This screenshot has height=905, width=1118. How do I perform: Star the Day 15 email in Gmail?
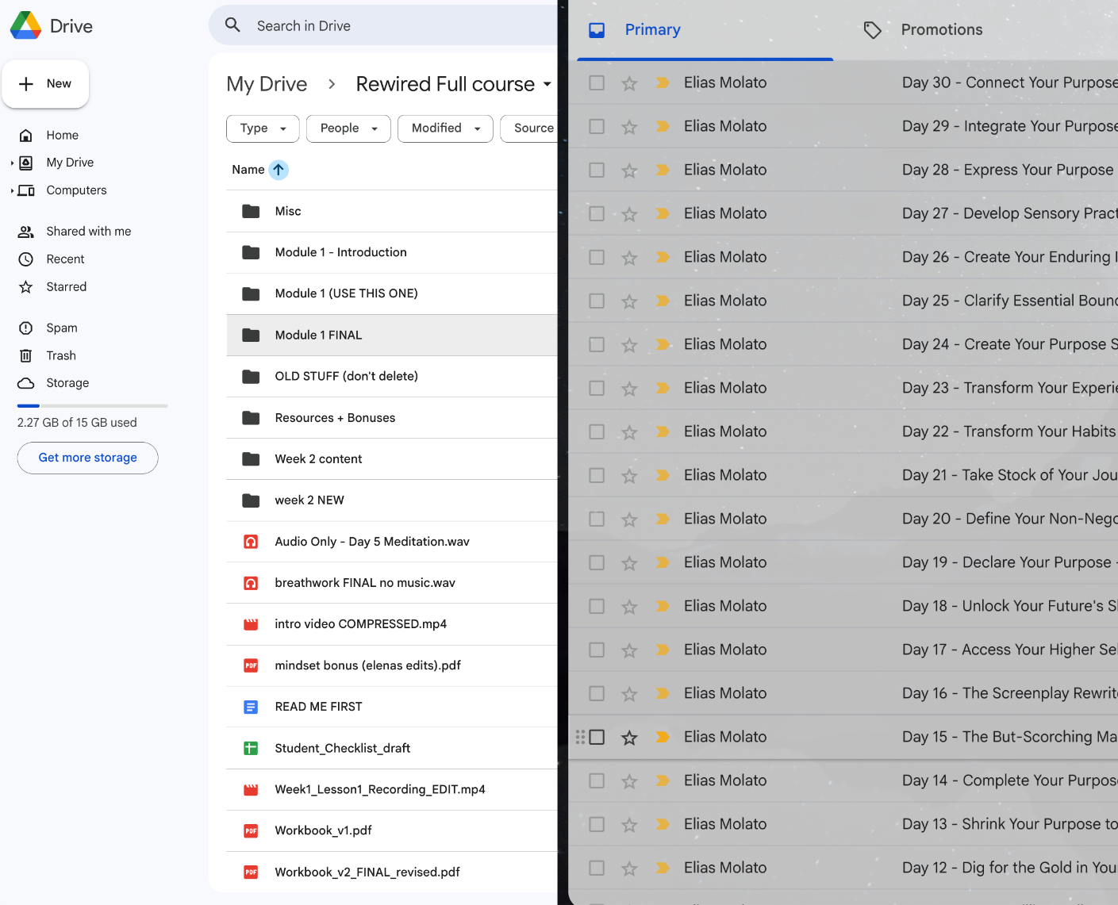click(x=629, y=738)
